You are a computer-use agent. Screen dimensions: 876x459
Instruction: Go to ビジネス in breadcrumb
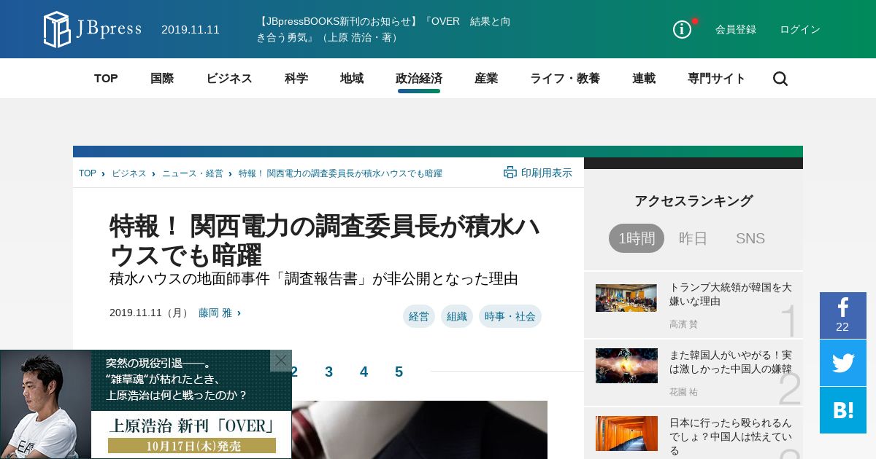(x=129, y=173)
